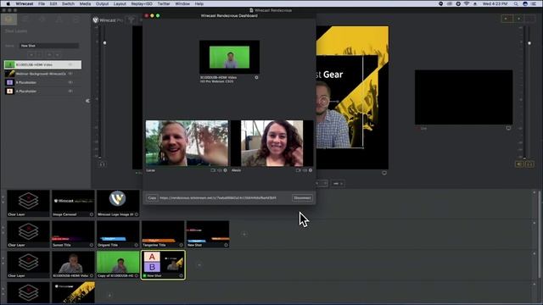The width and height of the screenshot is (543, 305).
Task: Open the Wirecast application menu
Action: [x=25, y=3]
